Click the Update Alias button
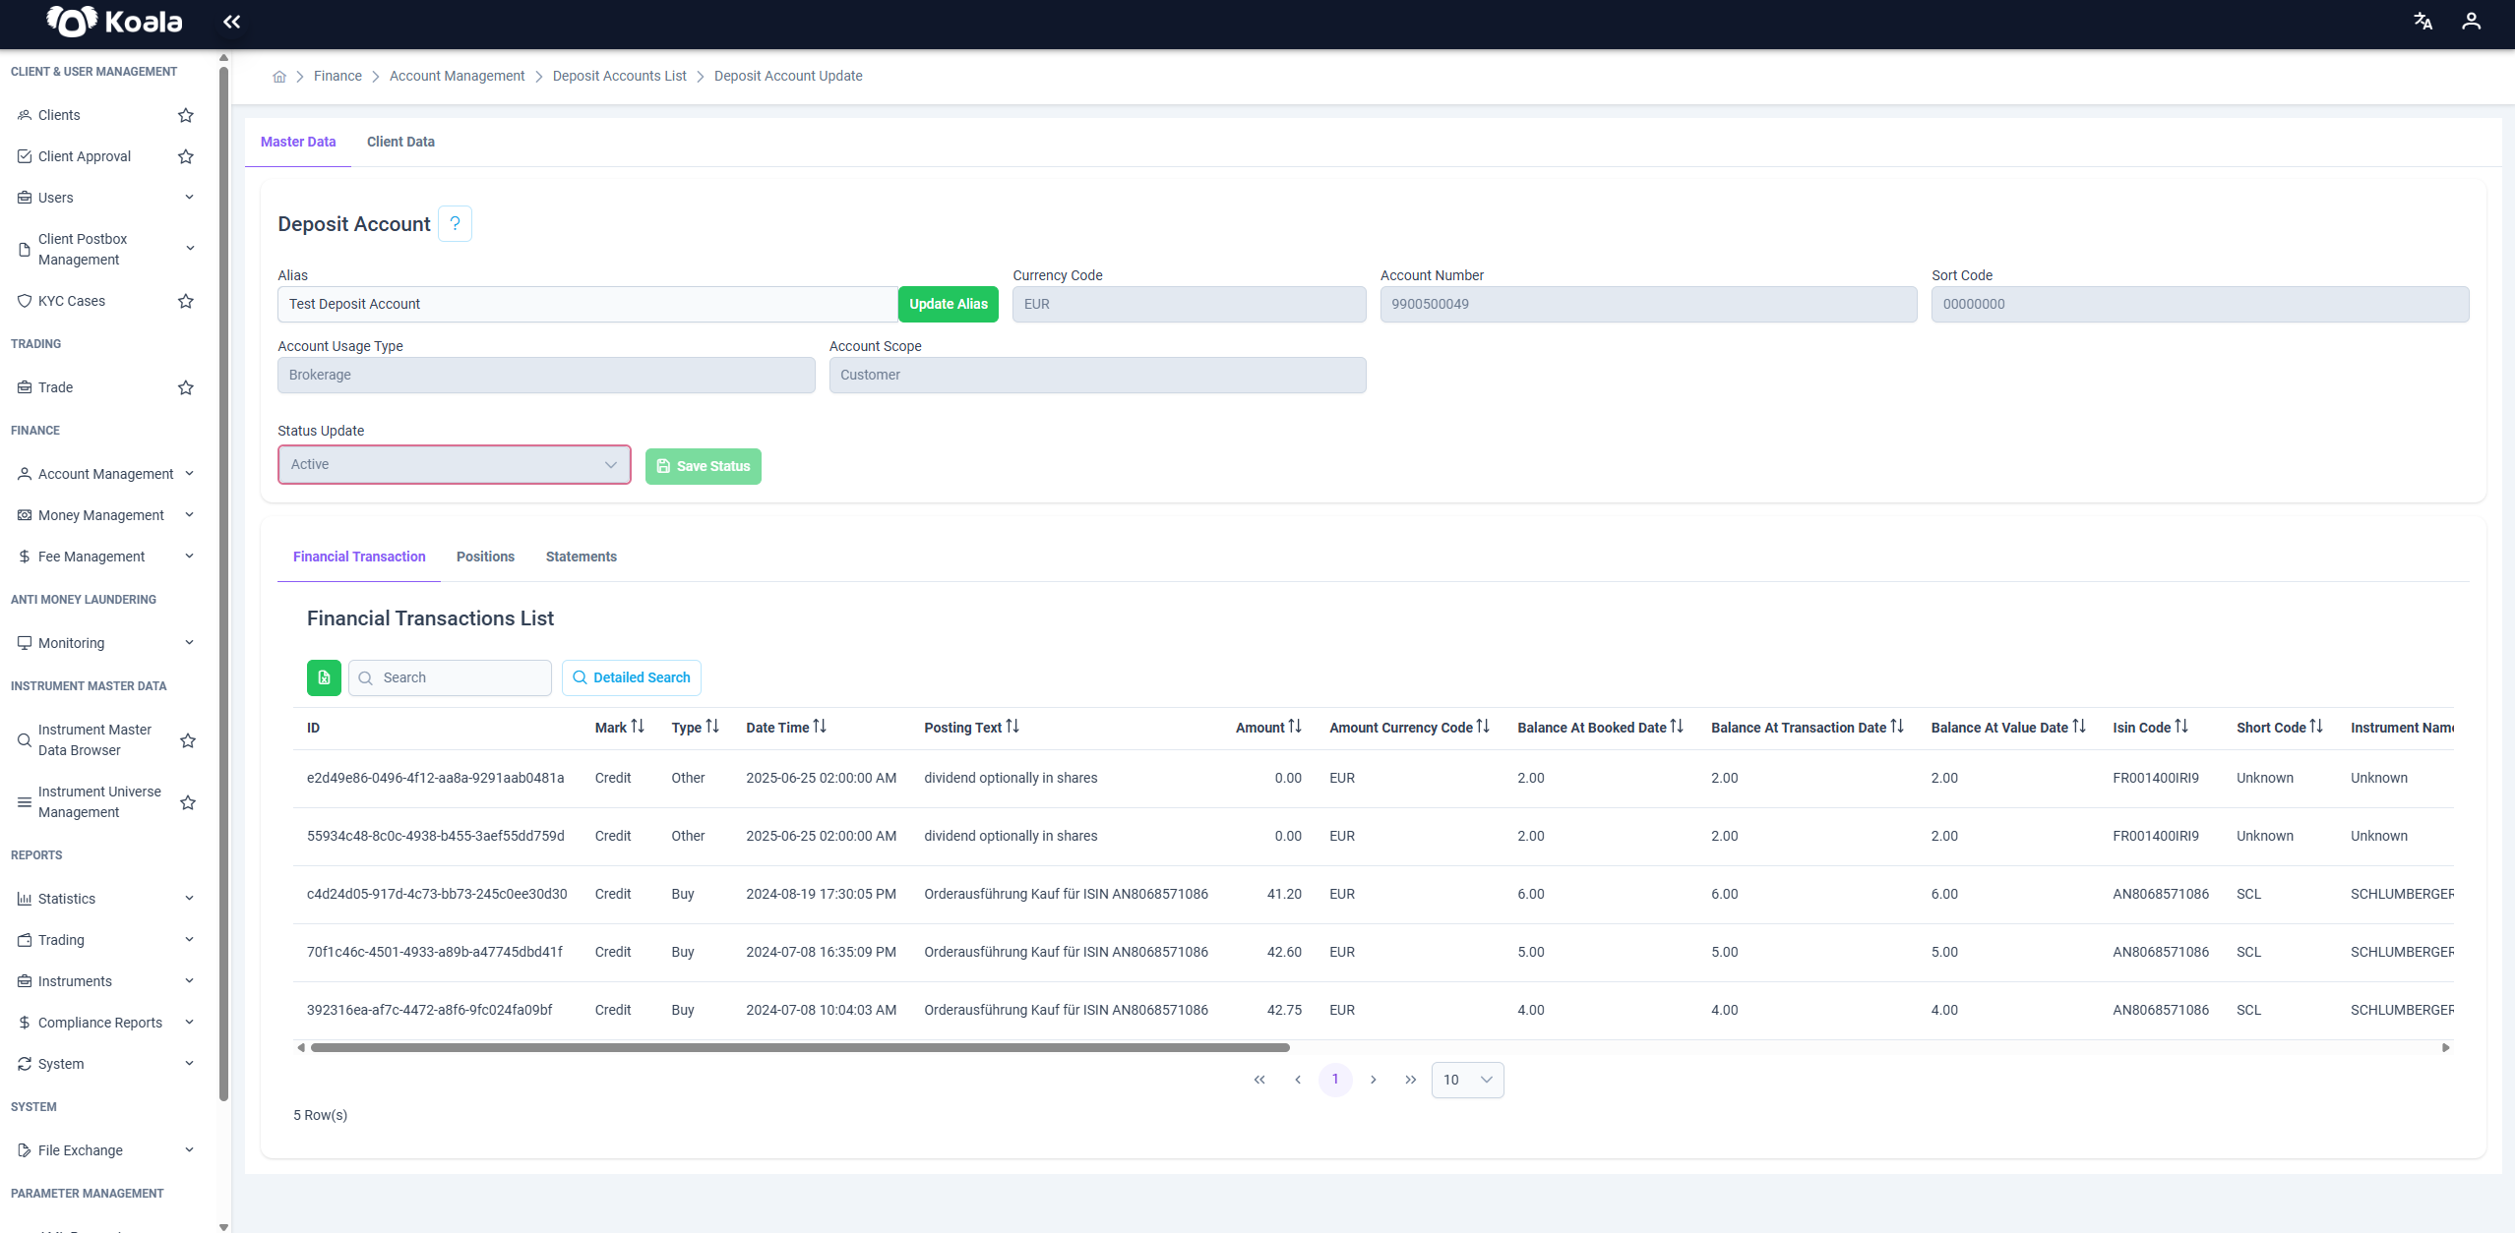Image resolution: width=2515 pixels, height=1233 pixels. (949, 305)
